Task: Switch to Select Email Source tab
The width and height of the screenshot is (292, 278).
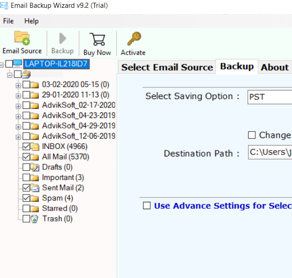Action: 167,67
